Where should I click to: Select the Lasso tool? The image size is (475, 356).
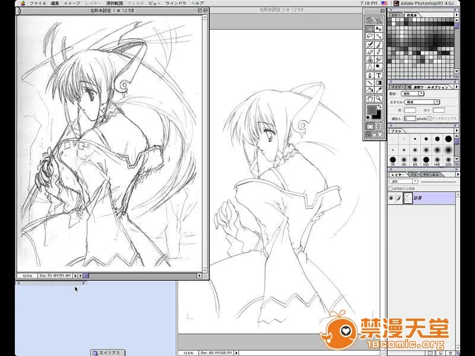[370, 36]
